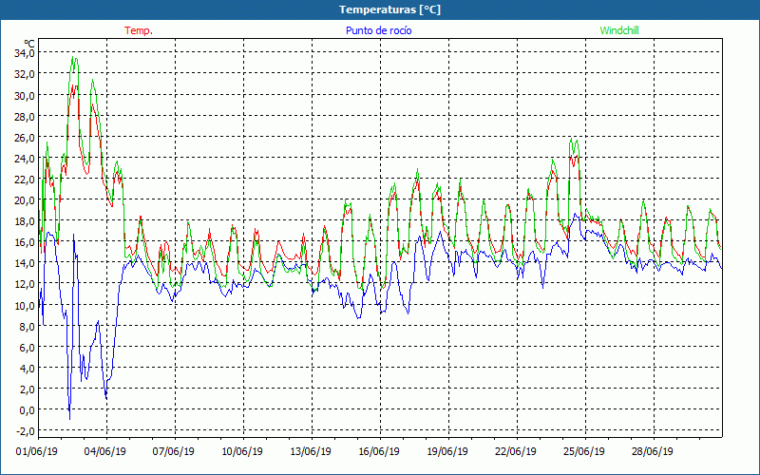Select the 22/06/19 x-axis date
This screenshot has width=760, height=475.
(517, 451)
